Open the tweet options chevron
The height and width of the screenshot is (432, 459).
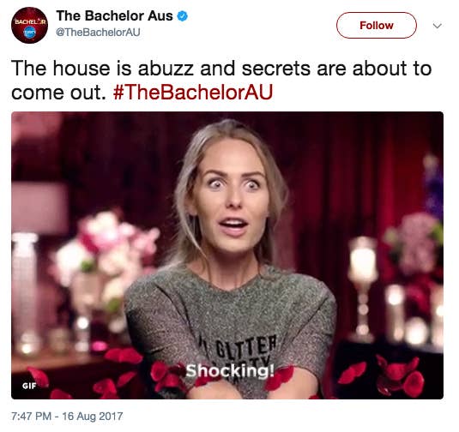pos(437,26)
